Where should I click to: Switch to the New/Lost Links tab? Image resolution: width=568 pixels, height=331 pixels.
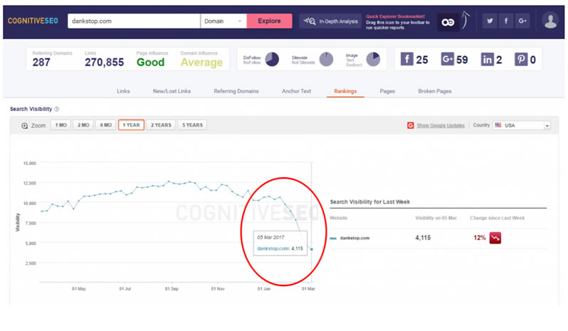pos(172,91)
